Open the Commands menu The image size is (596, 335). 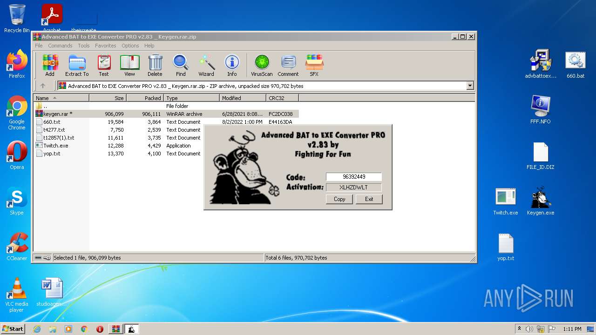click(x=60, y=46)
